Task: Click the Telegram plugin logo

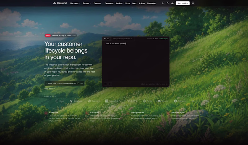Action: coord(180,101)
